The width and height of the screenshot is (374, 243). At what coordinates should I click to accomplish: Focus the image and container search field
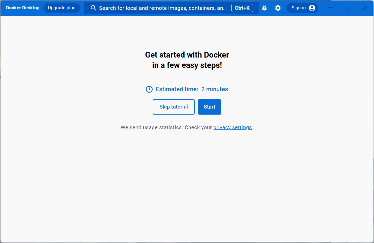(x=172, y=8)
